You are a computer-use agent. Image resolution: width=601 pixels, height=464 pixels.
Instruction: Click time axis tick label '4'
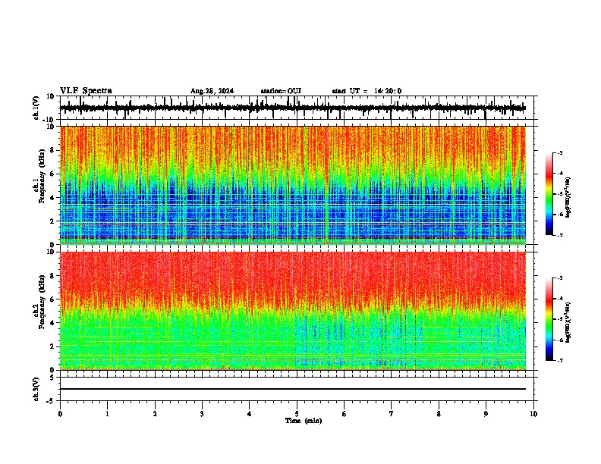tap(250, 414)
